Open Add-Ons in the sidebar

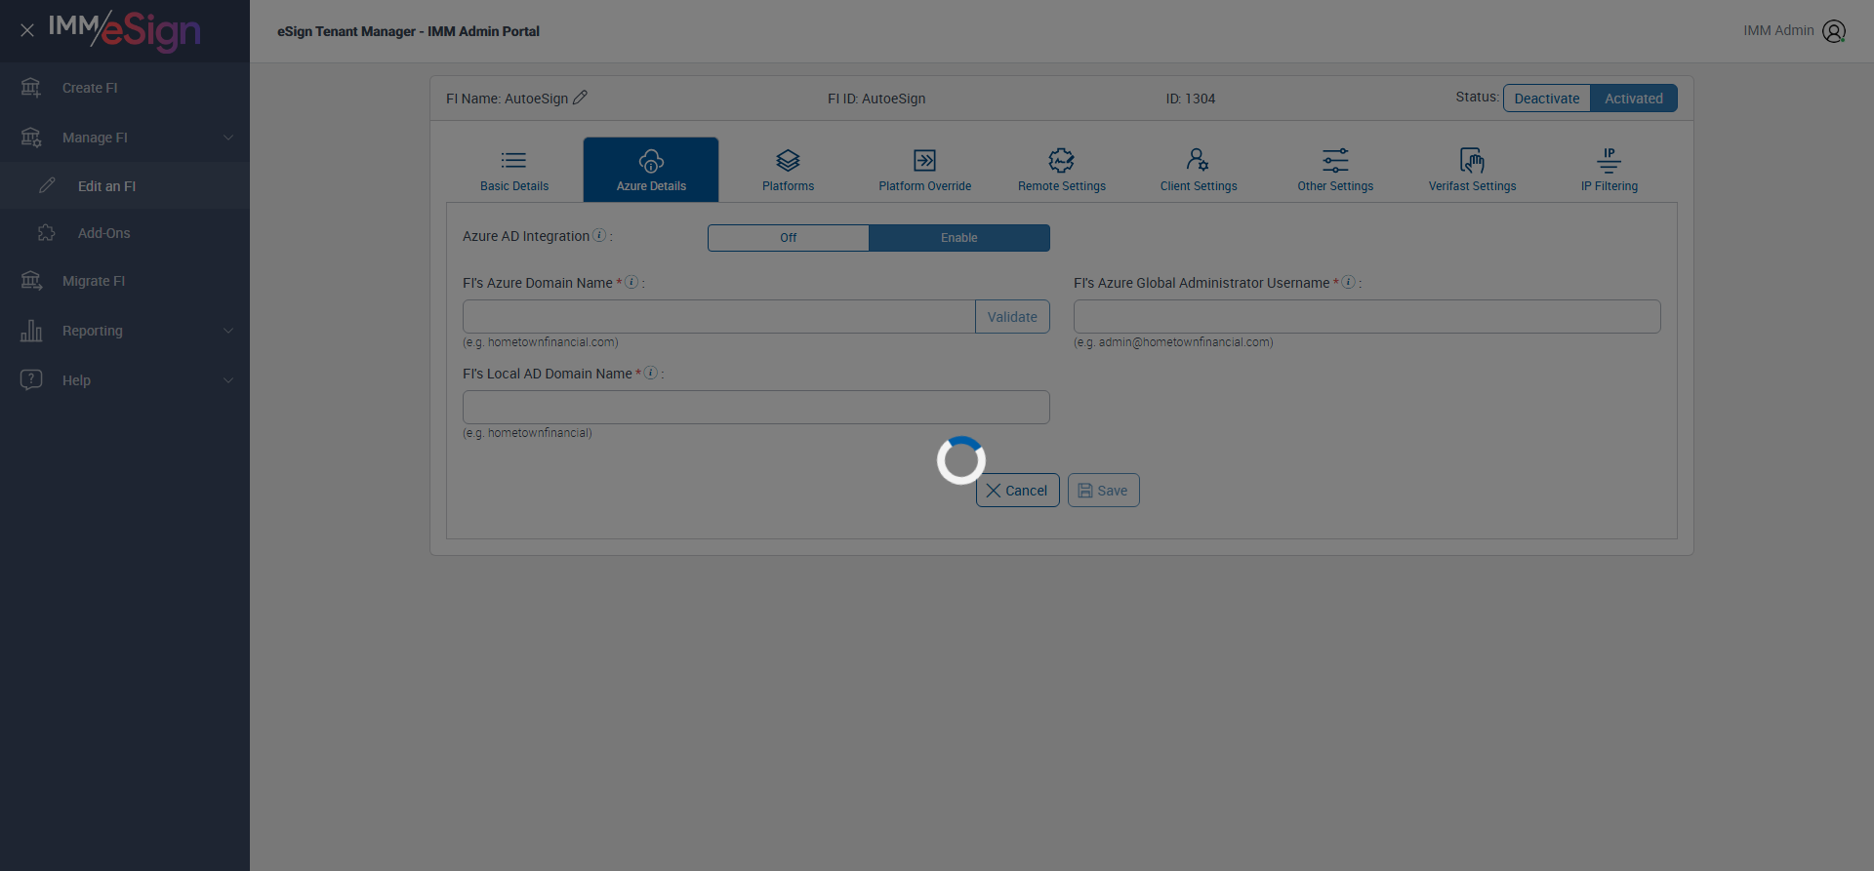pyautogui.click(x=125, y=233)
